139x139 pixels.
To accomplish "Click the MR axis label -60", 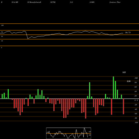I will coord(136,114).
